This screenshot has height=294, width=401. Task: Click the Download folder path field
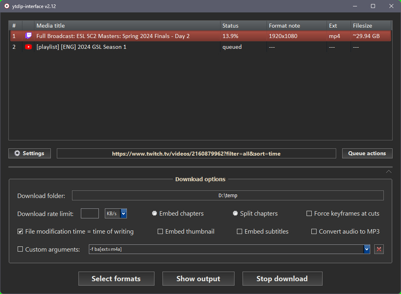(228, 195)
